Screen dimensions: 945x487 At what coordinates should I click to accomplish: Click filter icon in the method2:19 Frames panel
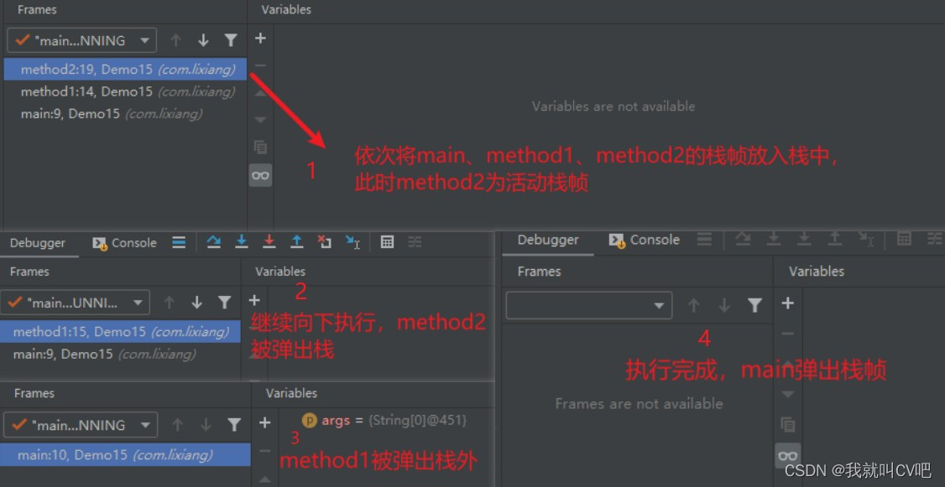pos(231,40)
